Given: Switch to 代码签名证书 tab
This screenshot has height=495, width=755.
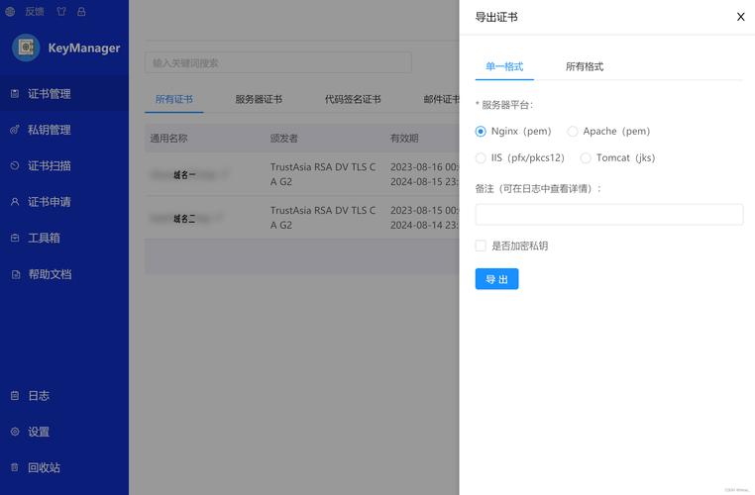Looking at the screenshot, I should pos(353,100).
